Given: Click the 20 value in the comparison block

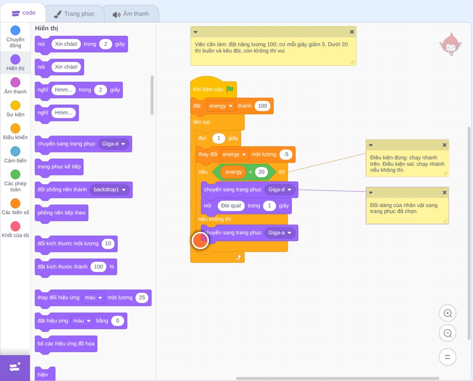Looking at the screenshot, I should 261,172.
